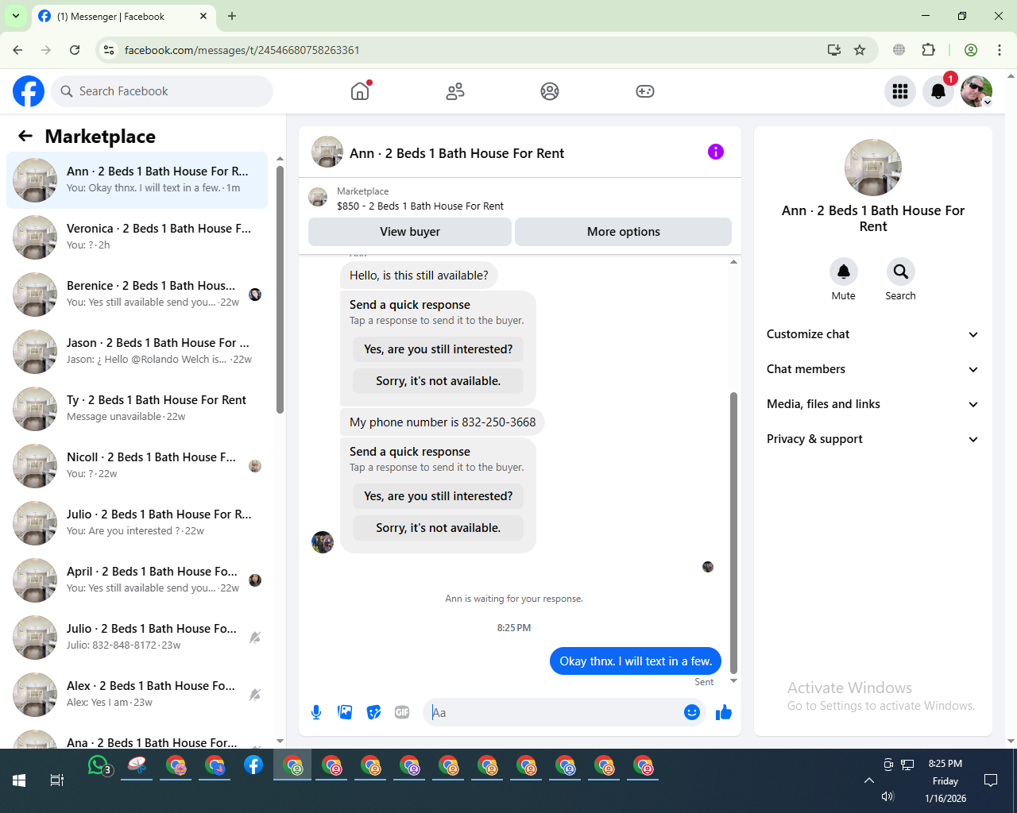This screenshot has width=1017, height=813.
Task: Choose a GIF icon
Action: tap(402, 712)
